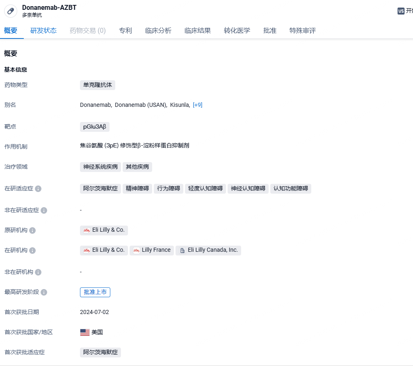Switch to the 转化医学 tab
Viewport: 413px width, 366px height.
pyautogui.click(x=237, y=30)
